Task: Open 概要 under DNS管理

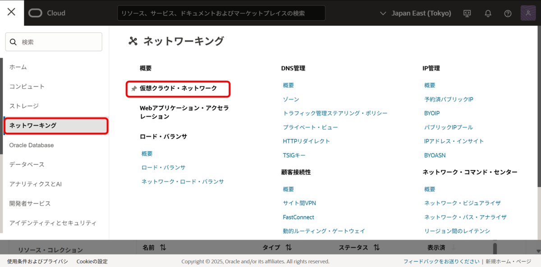Action: [x=289, y=85]
